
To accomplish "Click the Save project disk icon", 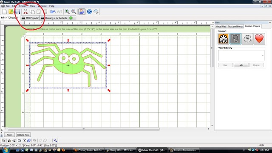I will [x=18, y=11].
